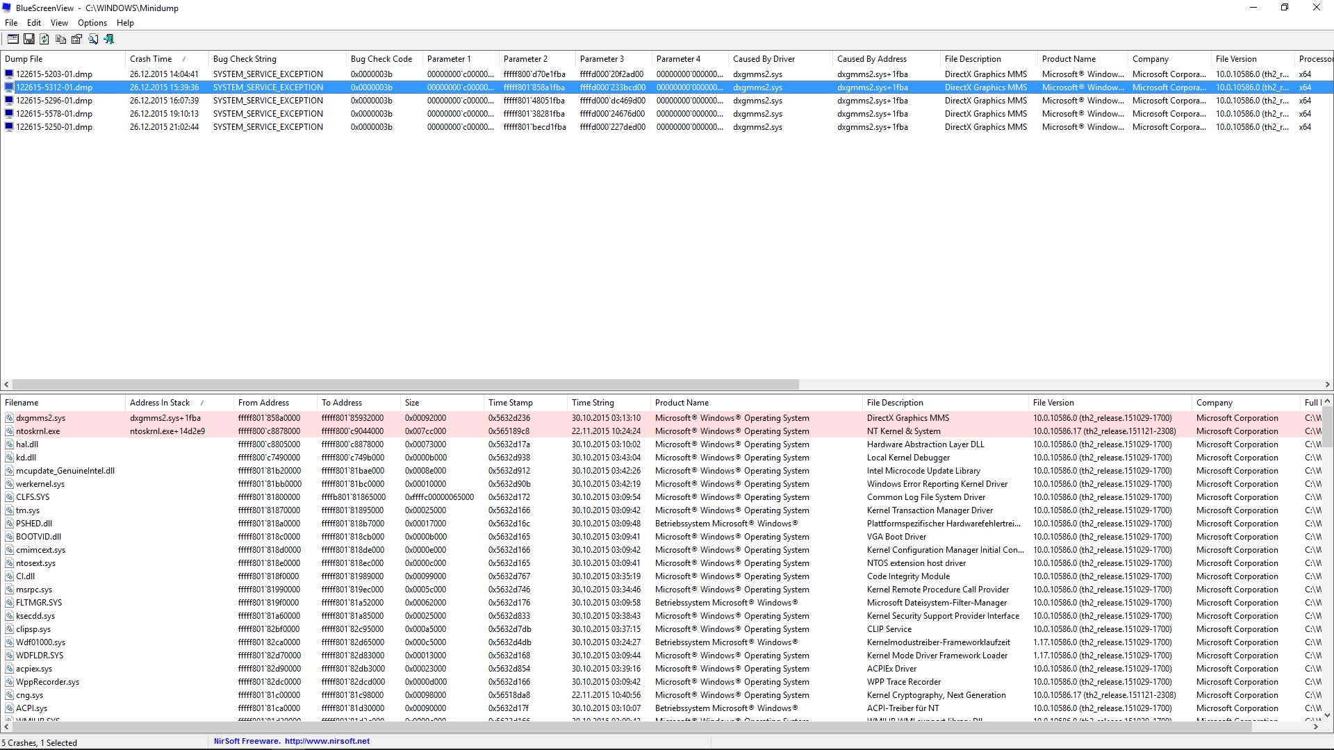Click the lower pane scroll down arrow

click(x=1327, y=715)
